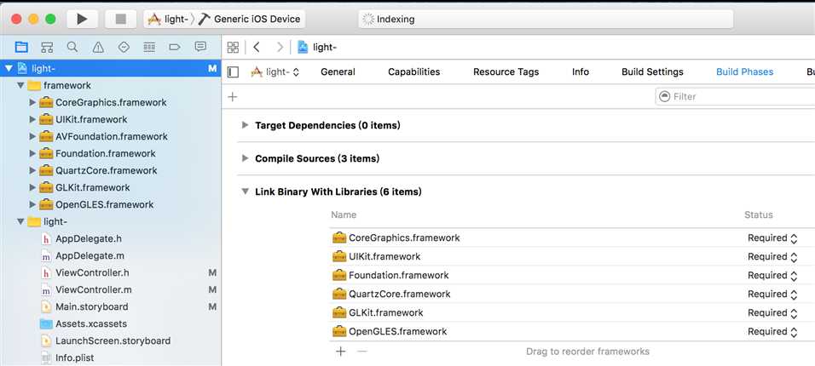Image resolution: width=815 pixels, height=366 pixels.
Task: Stop the running build
Action: (x=120, y=20)
